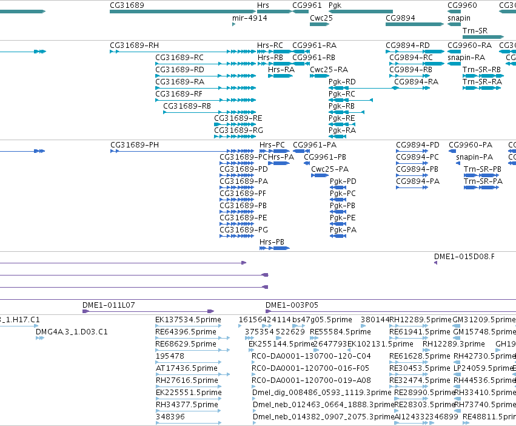Click the CG31689-PH protein label

(134, 145)
